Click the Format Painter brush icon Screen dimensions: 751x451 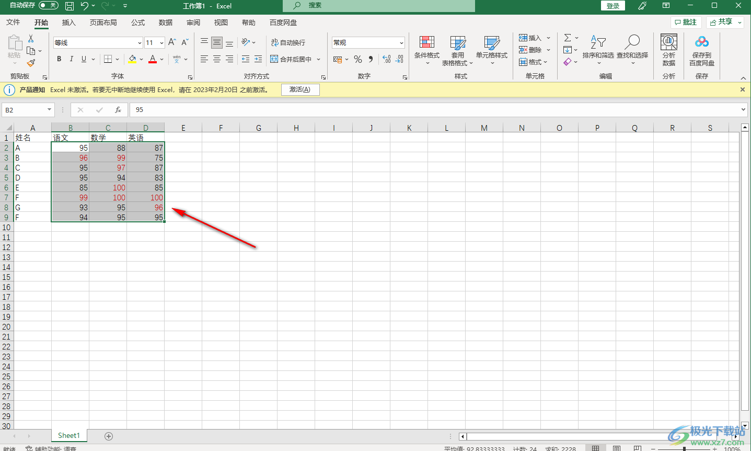click(31, 63)
